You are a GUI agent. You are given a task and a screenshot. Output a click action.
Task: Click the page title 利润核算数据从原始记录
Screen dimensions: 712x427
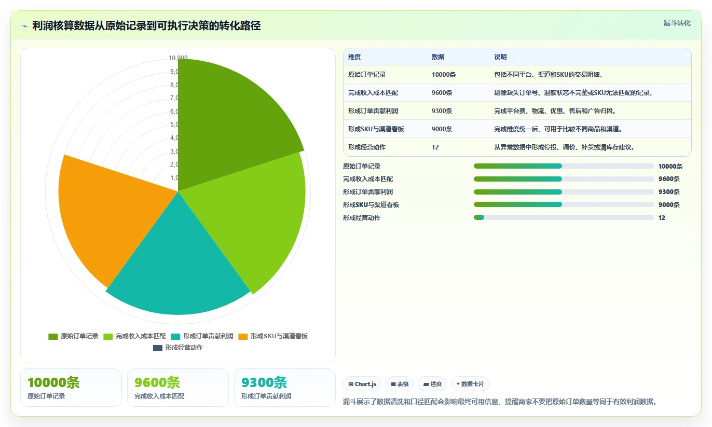pos(146,25)
